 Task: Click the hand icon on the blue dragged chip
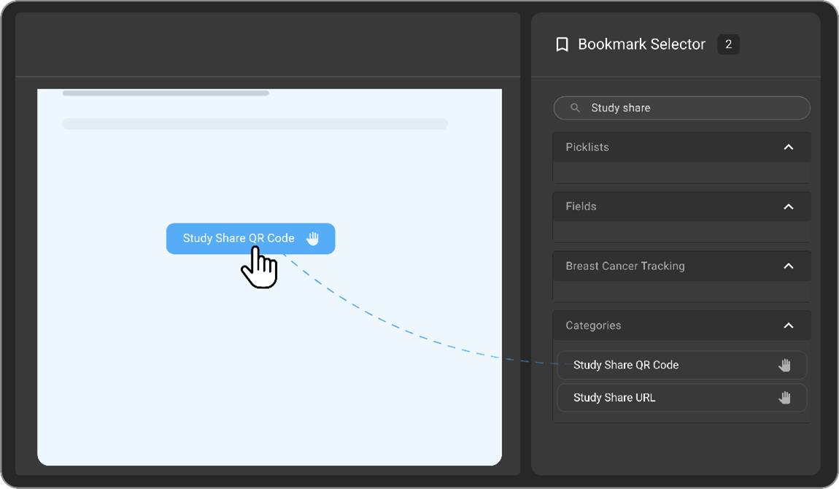coord(313,238)
